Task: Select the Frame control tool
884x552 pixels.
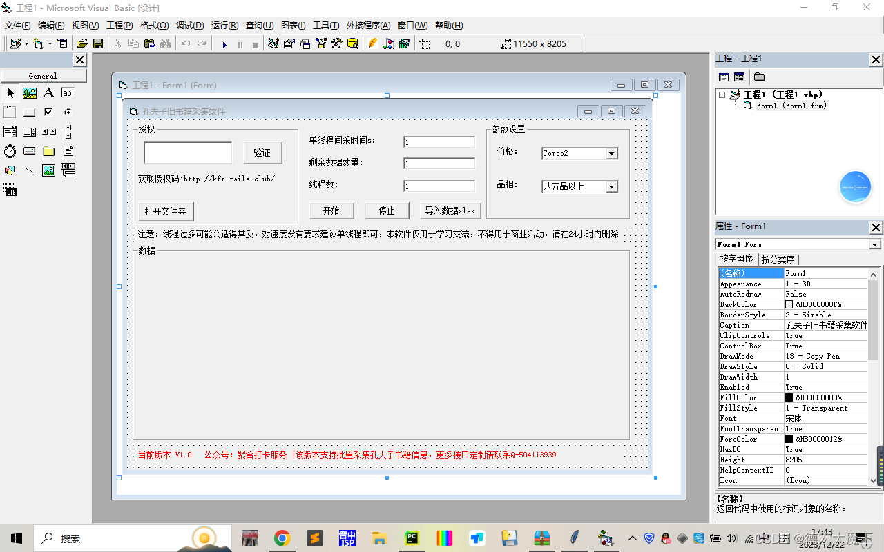Action: [10, 112]
